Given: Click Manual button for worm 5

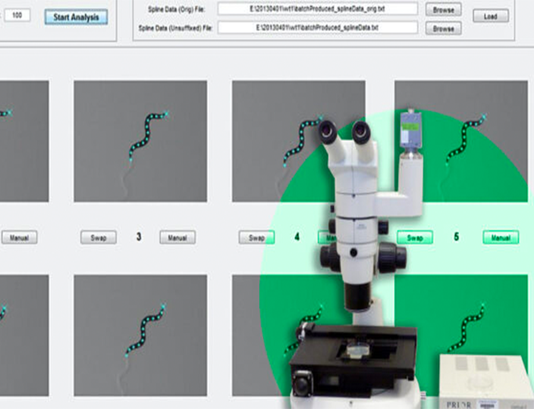Looking at the screenshot, I should point(501,237).
